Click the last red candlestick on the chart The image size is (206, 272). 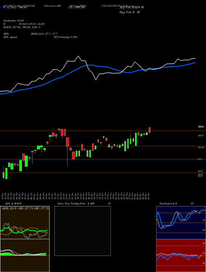(x=150, y=130)
